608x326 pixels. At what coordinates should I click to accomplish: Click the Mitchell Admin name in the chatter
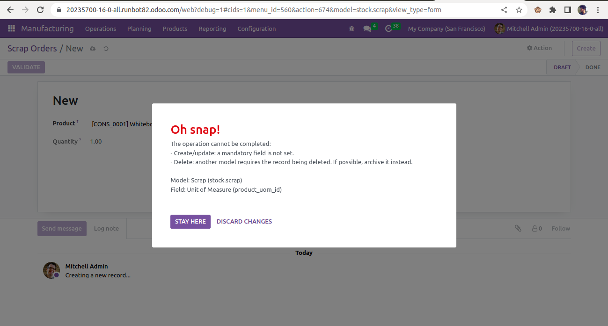(x=87, y=266)
